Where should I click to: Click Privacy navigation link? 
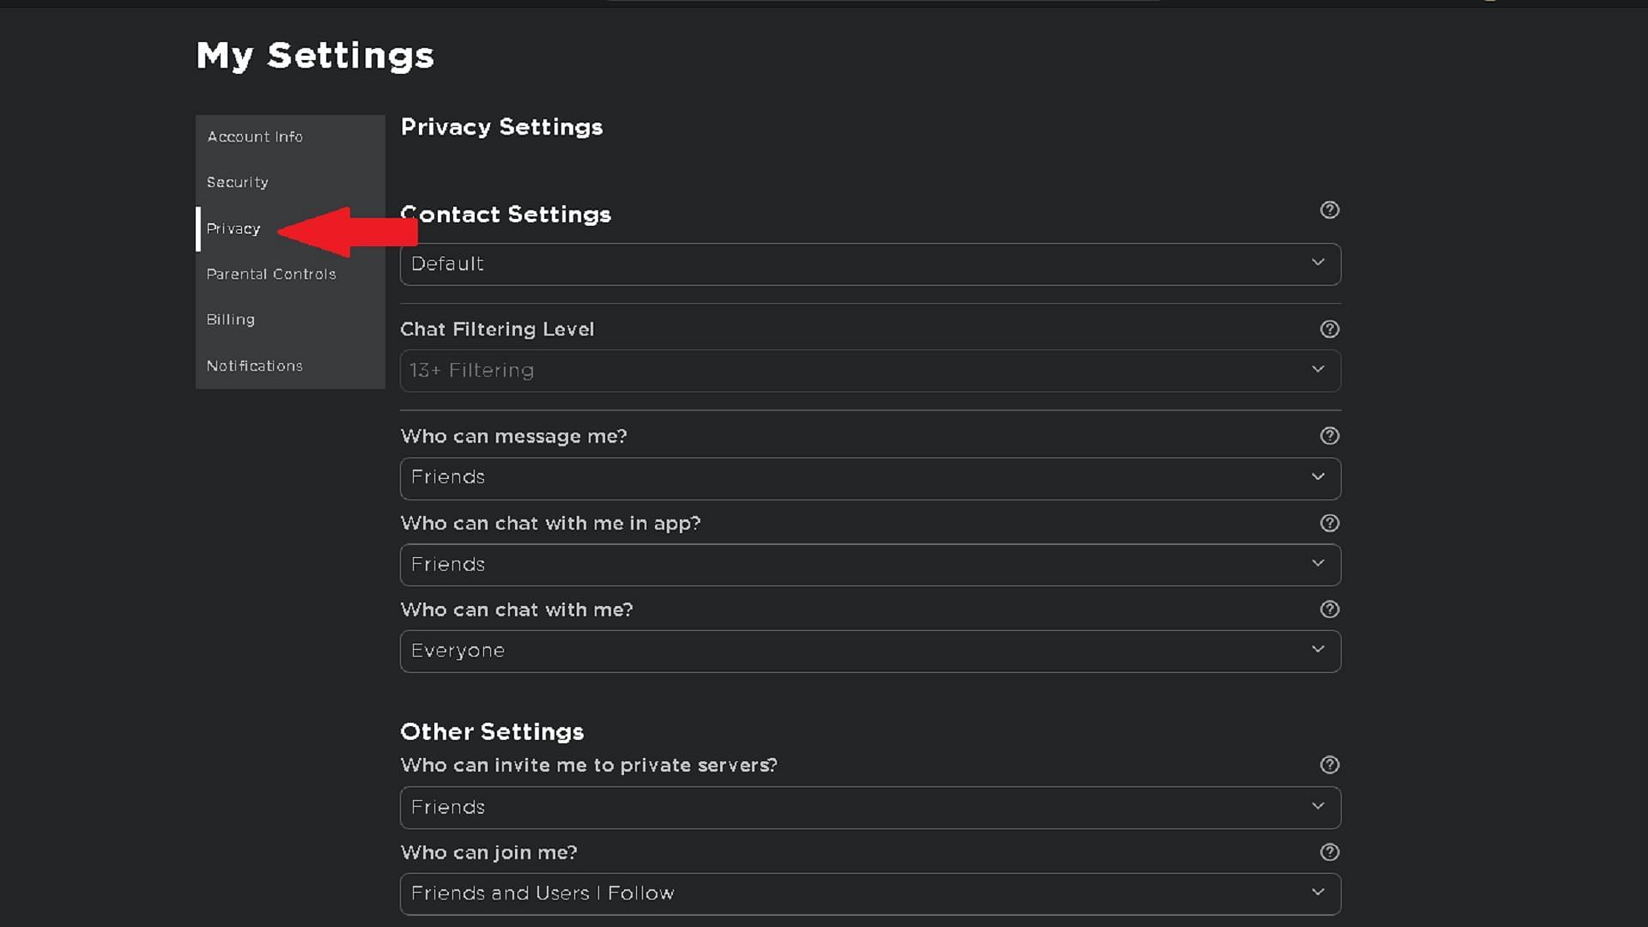coord(233,227)
